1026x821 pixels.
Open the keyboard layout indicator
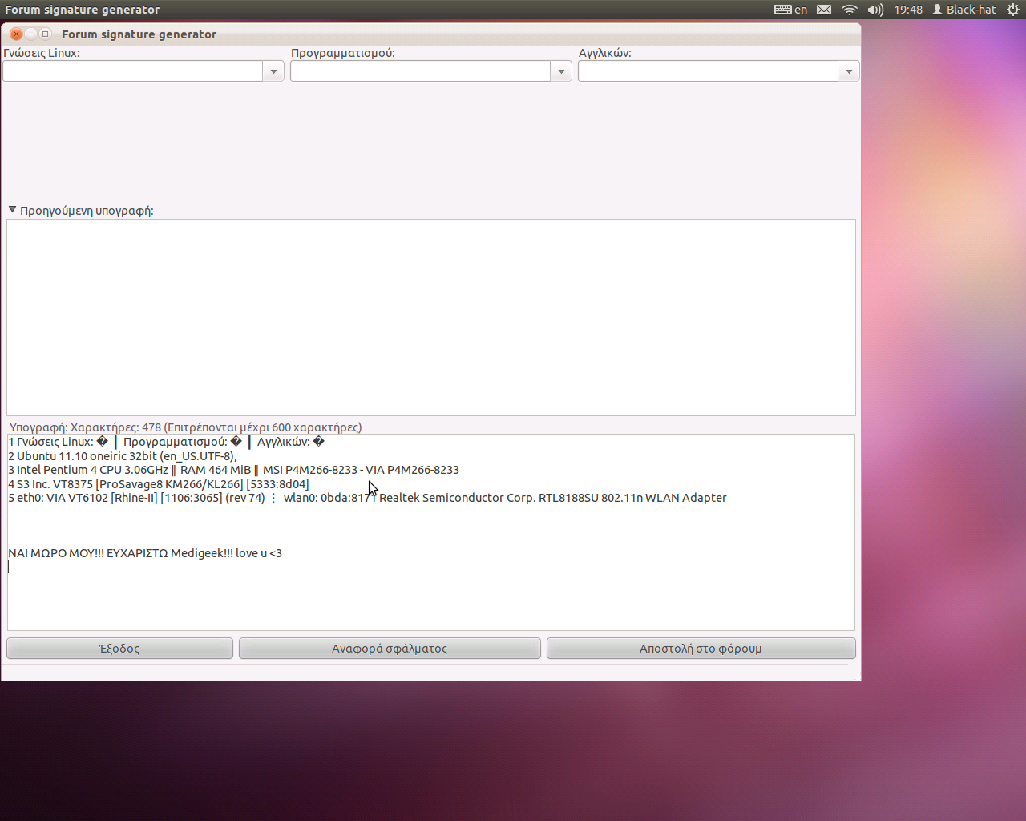tap(790, 10)
